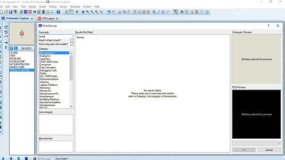
Task: Click the Pick Devices help question mark
Action: click(269, 26)
